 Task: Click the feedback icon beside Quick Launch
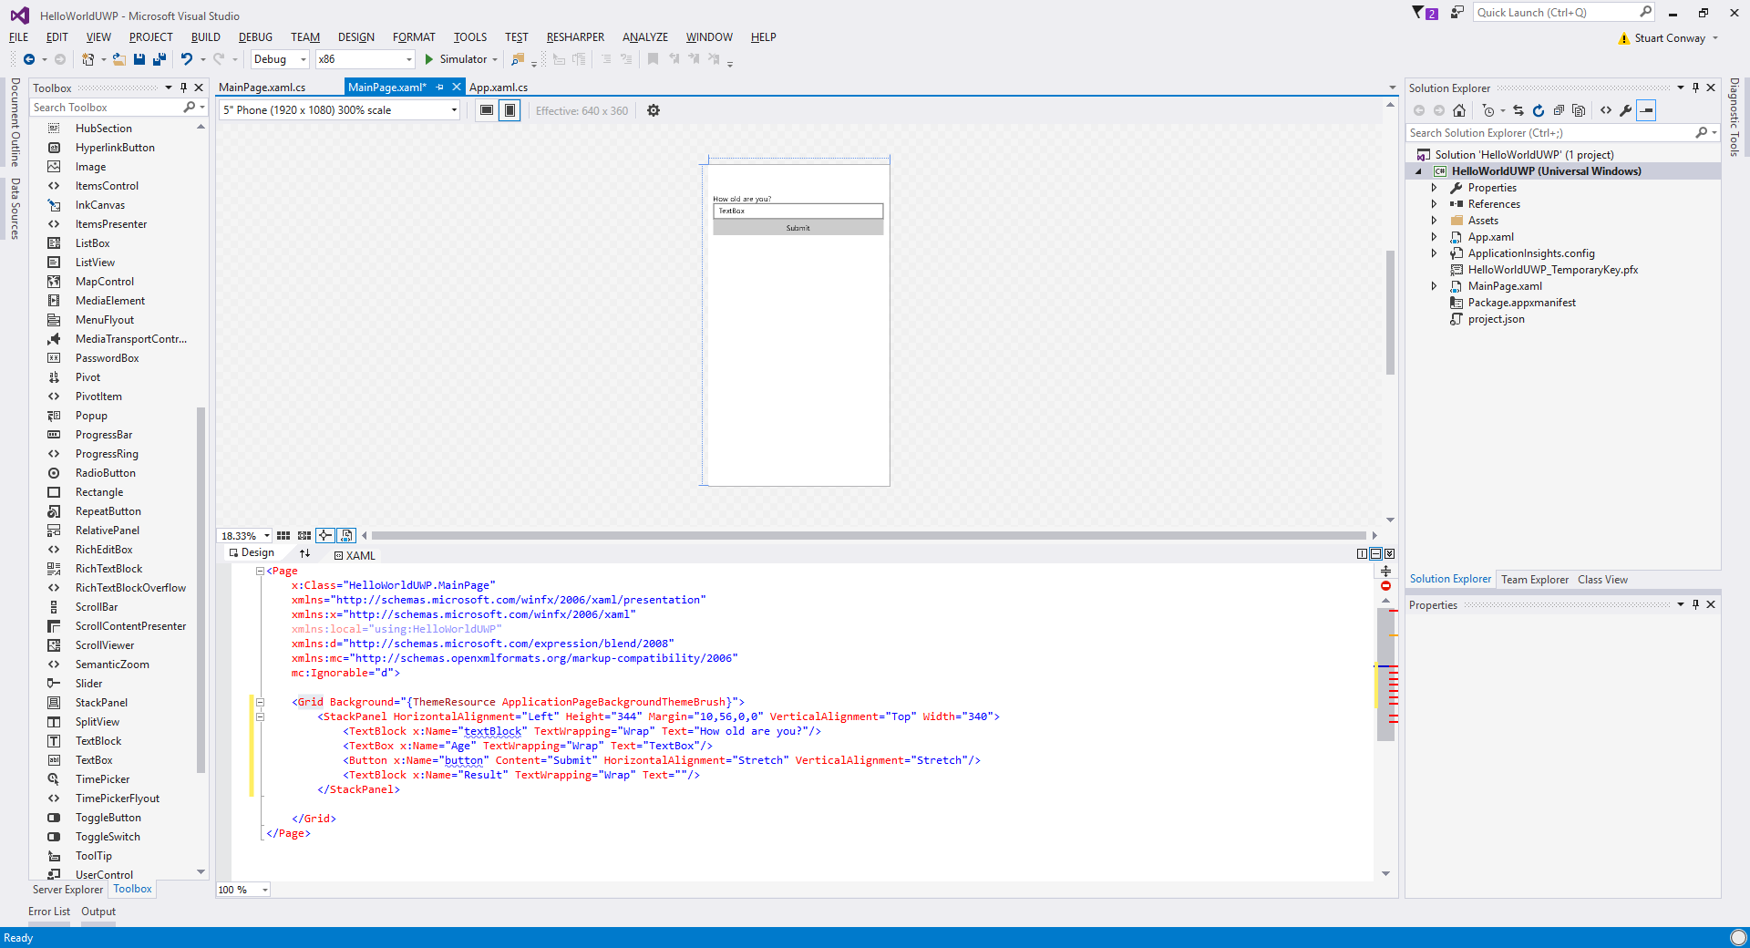(x=1457, y=13)
